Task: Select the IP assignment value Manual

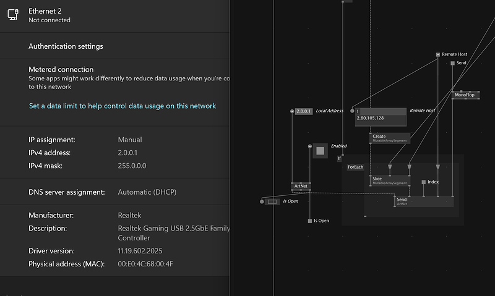Action: (130, 140)
